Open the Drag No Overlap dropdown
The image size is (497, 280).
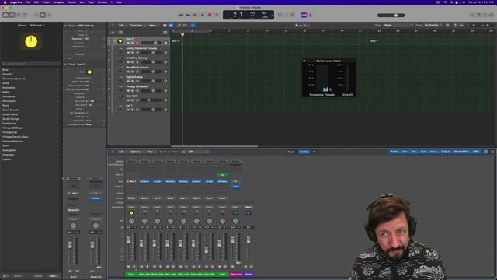click(433, 25)
